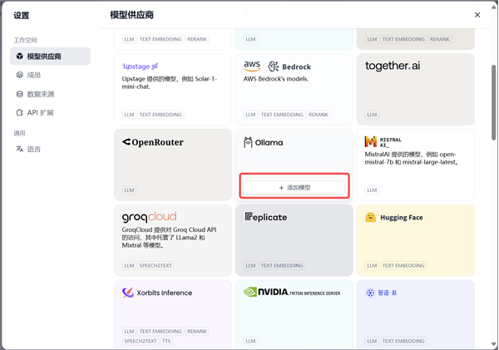Image resolution: width=499 pixels, height=350 pixels.
Task: Open the 模型供应商 settings section
Action: tap(50, 57)
